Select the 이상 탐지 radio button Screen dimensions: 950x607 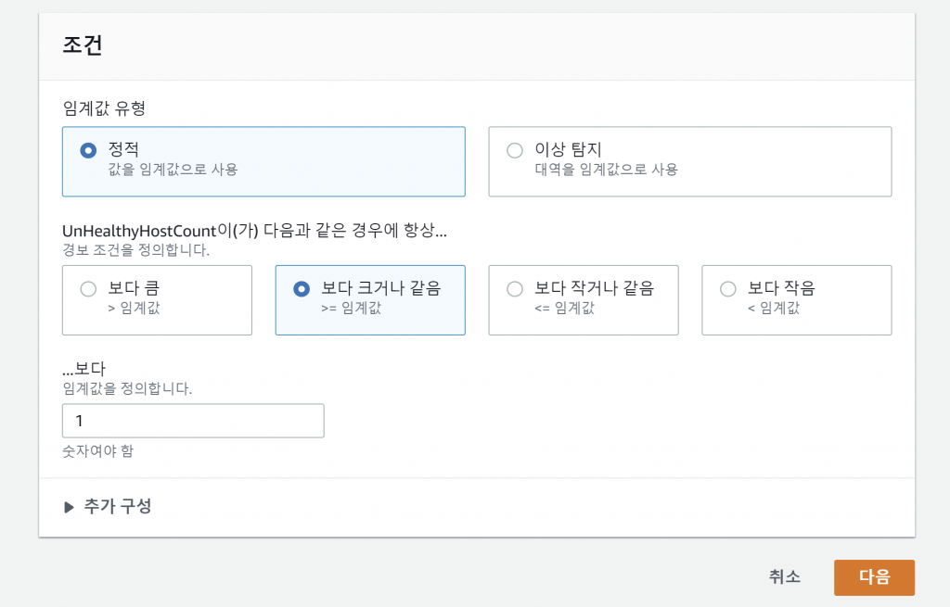515,150
